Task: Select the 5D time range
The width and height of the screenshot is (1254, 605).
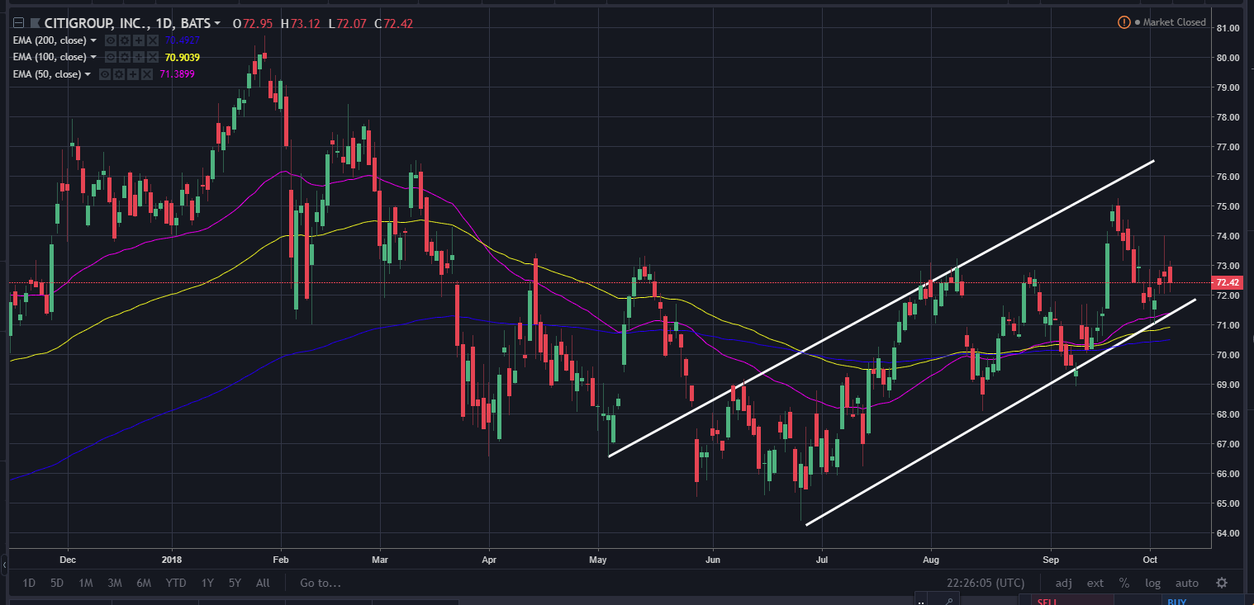Action: click(x=57, y=583)
